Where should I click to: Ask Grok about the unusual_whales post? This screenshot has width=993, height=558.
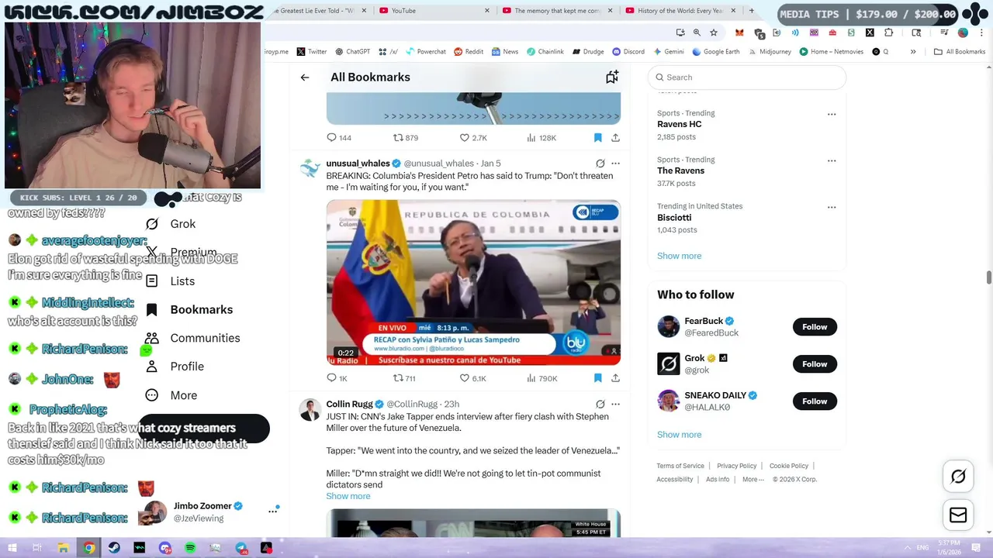point(600,164)
